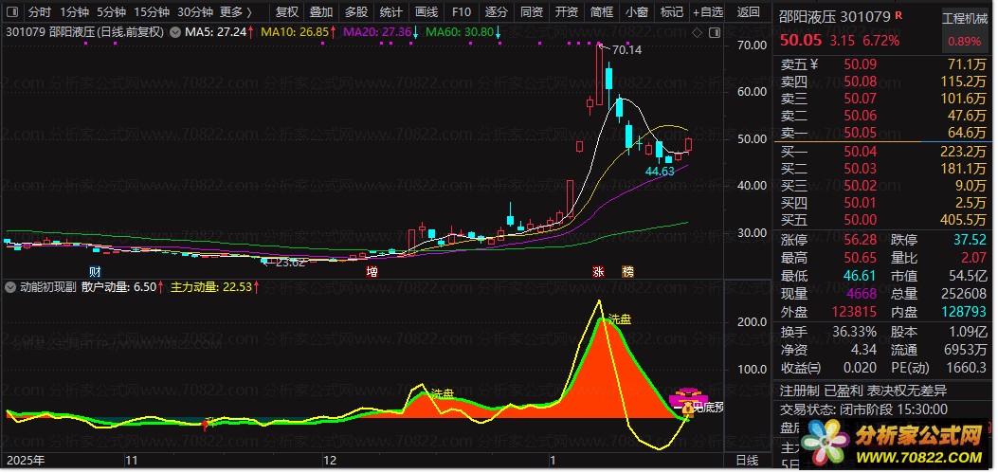Open the 日线 period selector at bottom

tap(747, 460)
